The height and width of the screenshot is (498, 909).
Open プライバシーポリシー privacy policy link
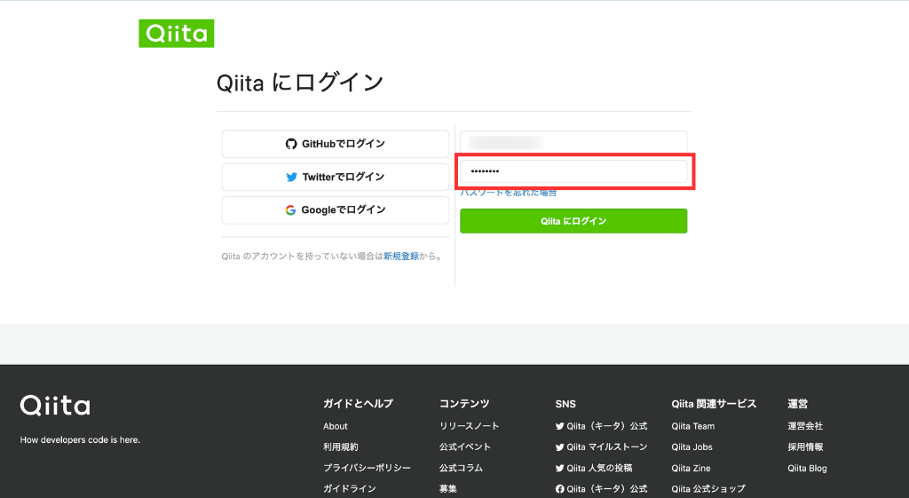(367, 468)
